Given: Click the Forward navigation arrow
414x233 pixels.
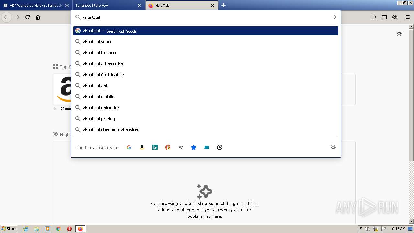Looking at the screenshot, I should pyautogui.click(x=17, y=17).
